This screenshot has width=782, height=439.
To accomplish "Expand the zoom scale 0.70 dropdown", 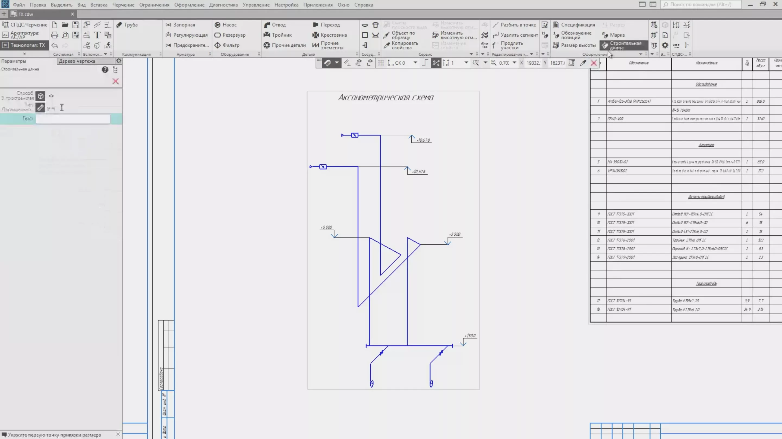I will point(514,63).
